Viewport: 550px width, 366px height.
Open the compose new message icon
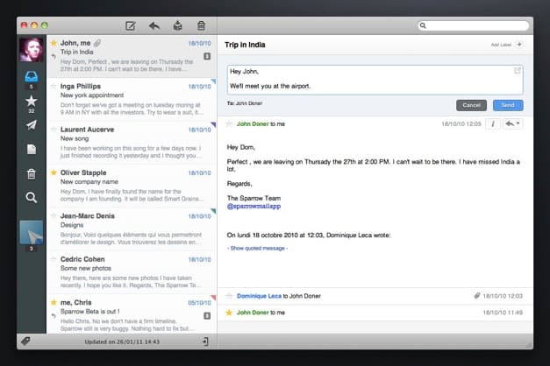click(x=131, y=25)
